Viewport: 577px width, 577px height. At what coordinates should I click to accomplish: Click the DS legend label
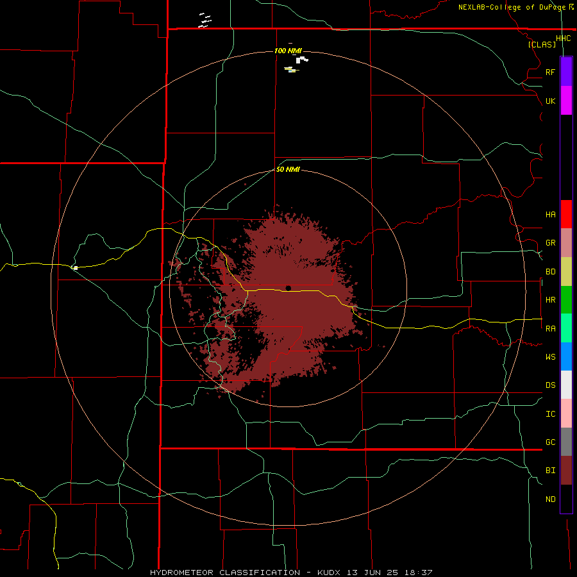pos(550,385)
